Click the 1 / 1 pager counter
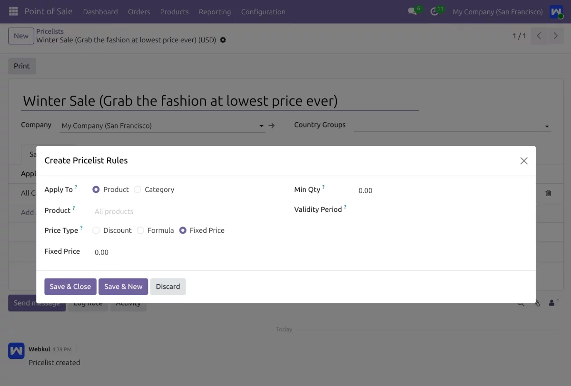 point(519,36)
